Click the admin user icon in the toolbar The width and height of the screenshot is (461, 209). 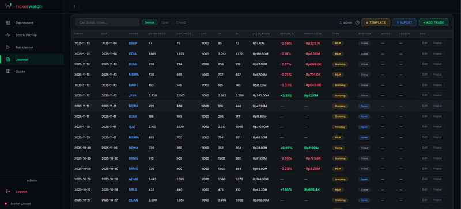pyautogui.click(x=341, y=22)
